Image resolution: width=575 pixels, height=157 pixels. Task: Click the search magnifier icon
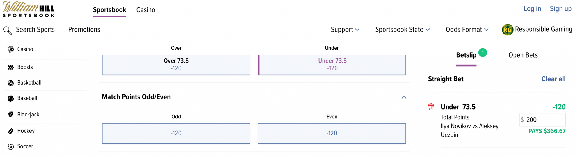coord(7,30)
